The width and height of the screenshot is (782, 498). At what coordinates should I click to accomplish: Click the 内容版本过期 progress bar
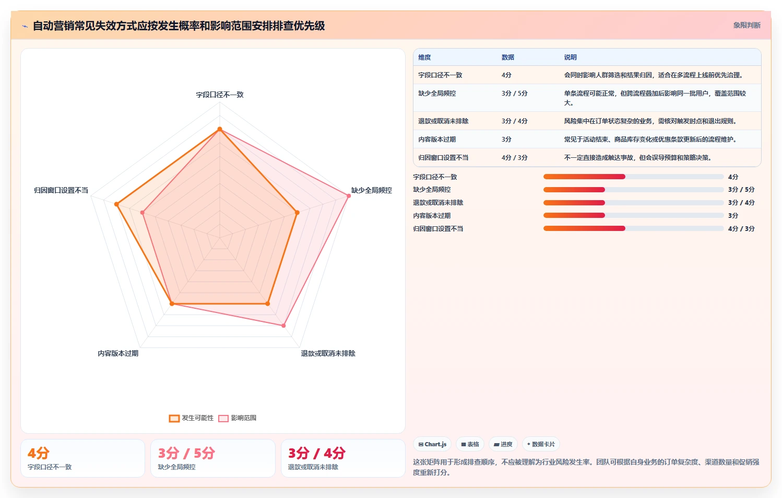[x=633, y=215]
